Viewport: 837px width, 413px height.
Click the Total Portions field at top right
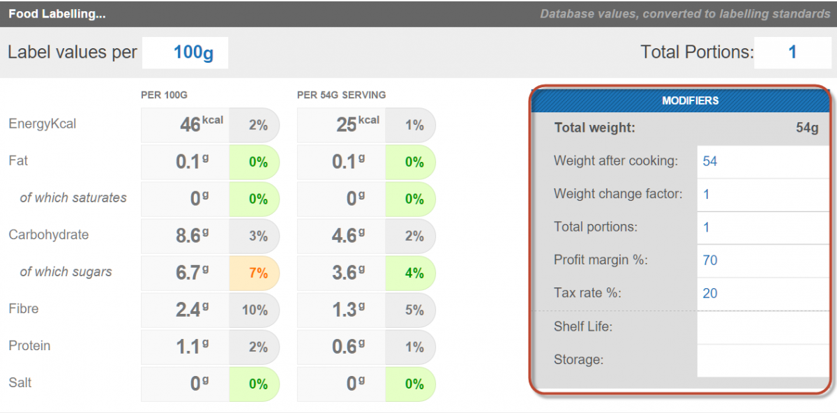[792, 53]
